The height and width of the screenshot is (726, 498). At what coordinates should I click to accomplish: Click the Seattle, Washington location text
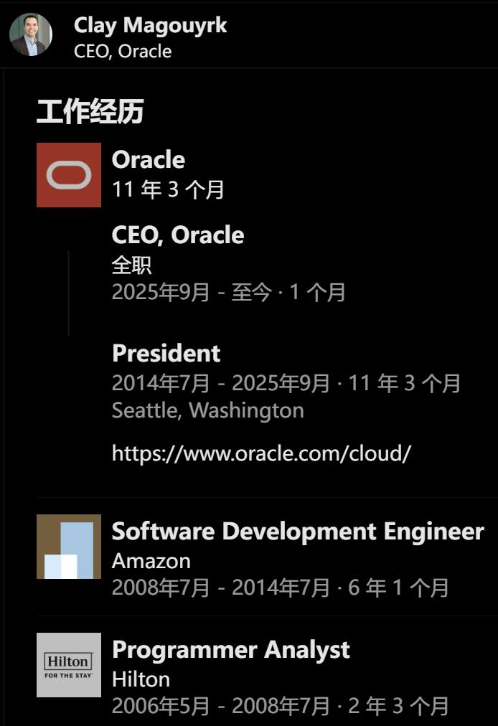click(207, 411)
